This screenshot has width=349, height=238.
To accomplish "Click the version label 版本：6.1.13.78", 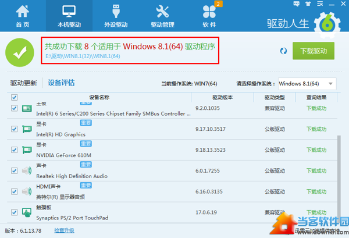I will (23, 230).
